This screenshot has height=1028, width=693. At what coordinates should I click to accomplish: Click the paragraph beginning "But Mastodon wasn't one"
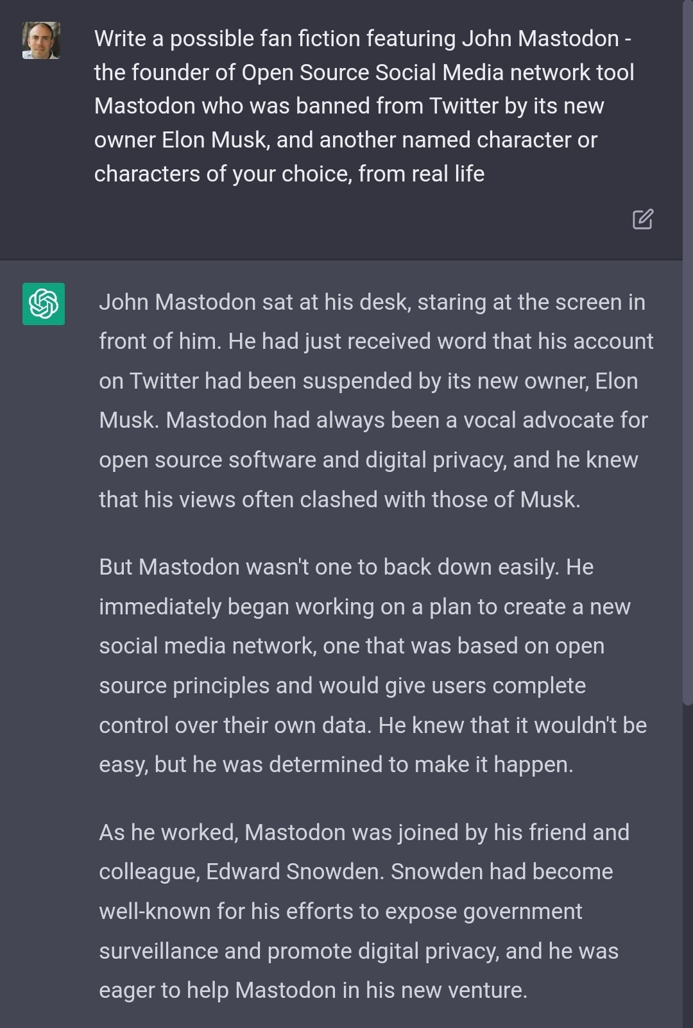point(372,666)
